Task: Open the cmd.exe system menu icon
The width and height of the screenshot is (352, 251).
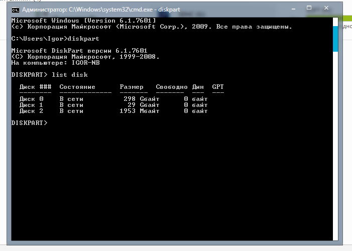Action: pyautogui.click(x=15, y=10)
